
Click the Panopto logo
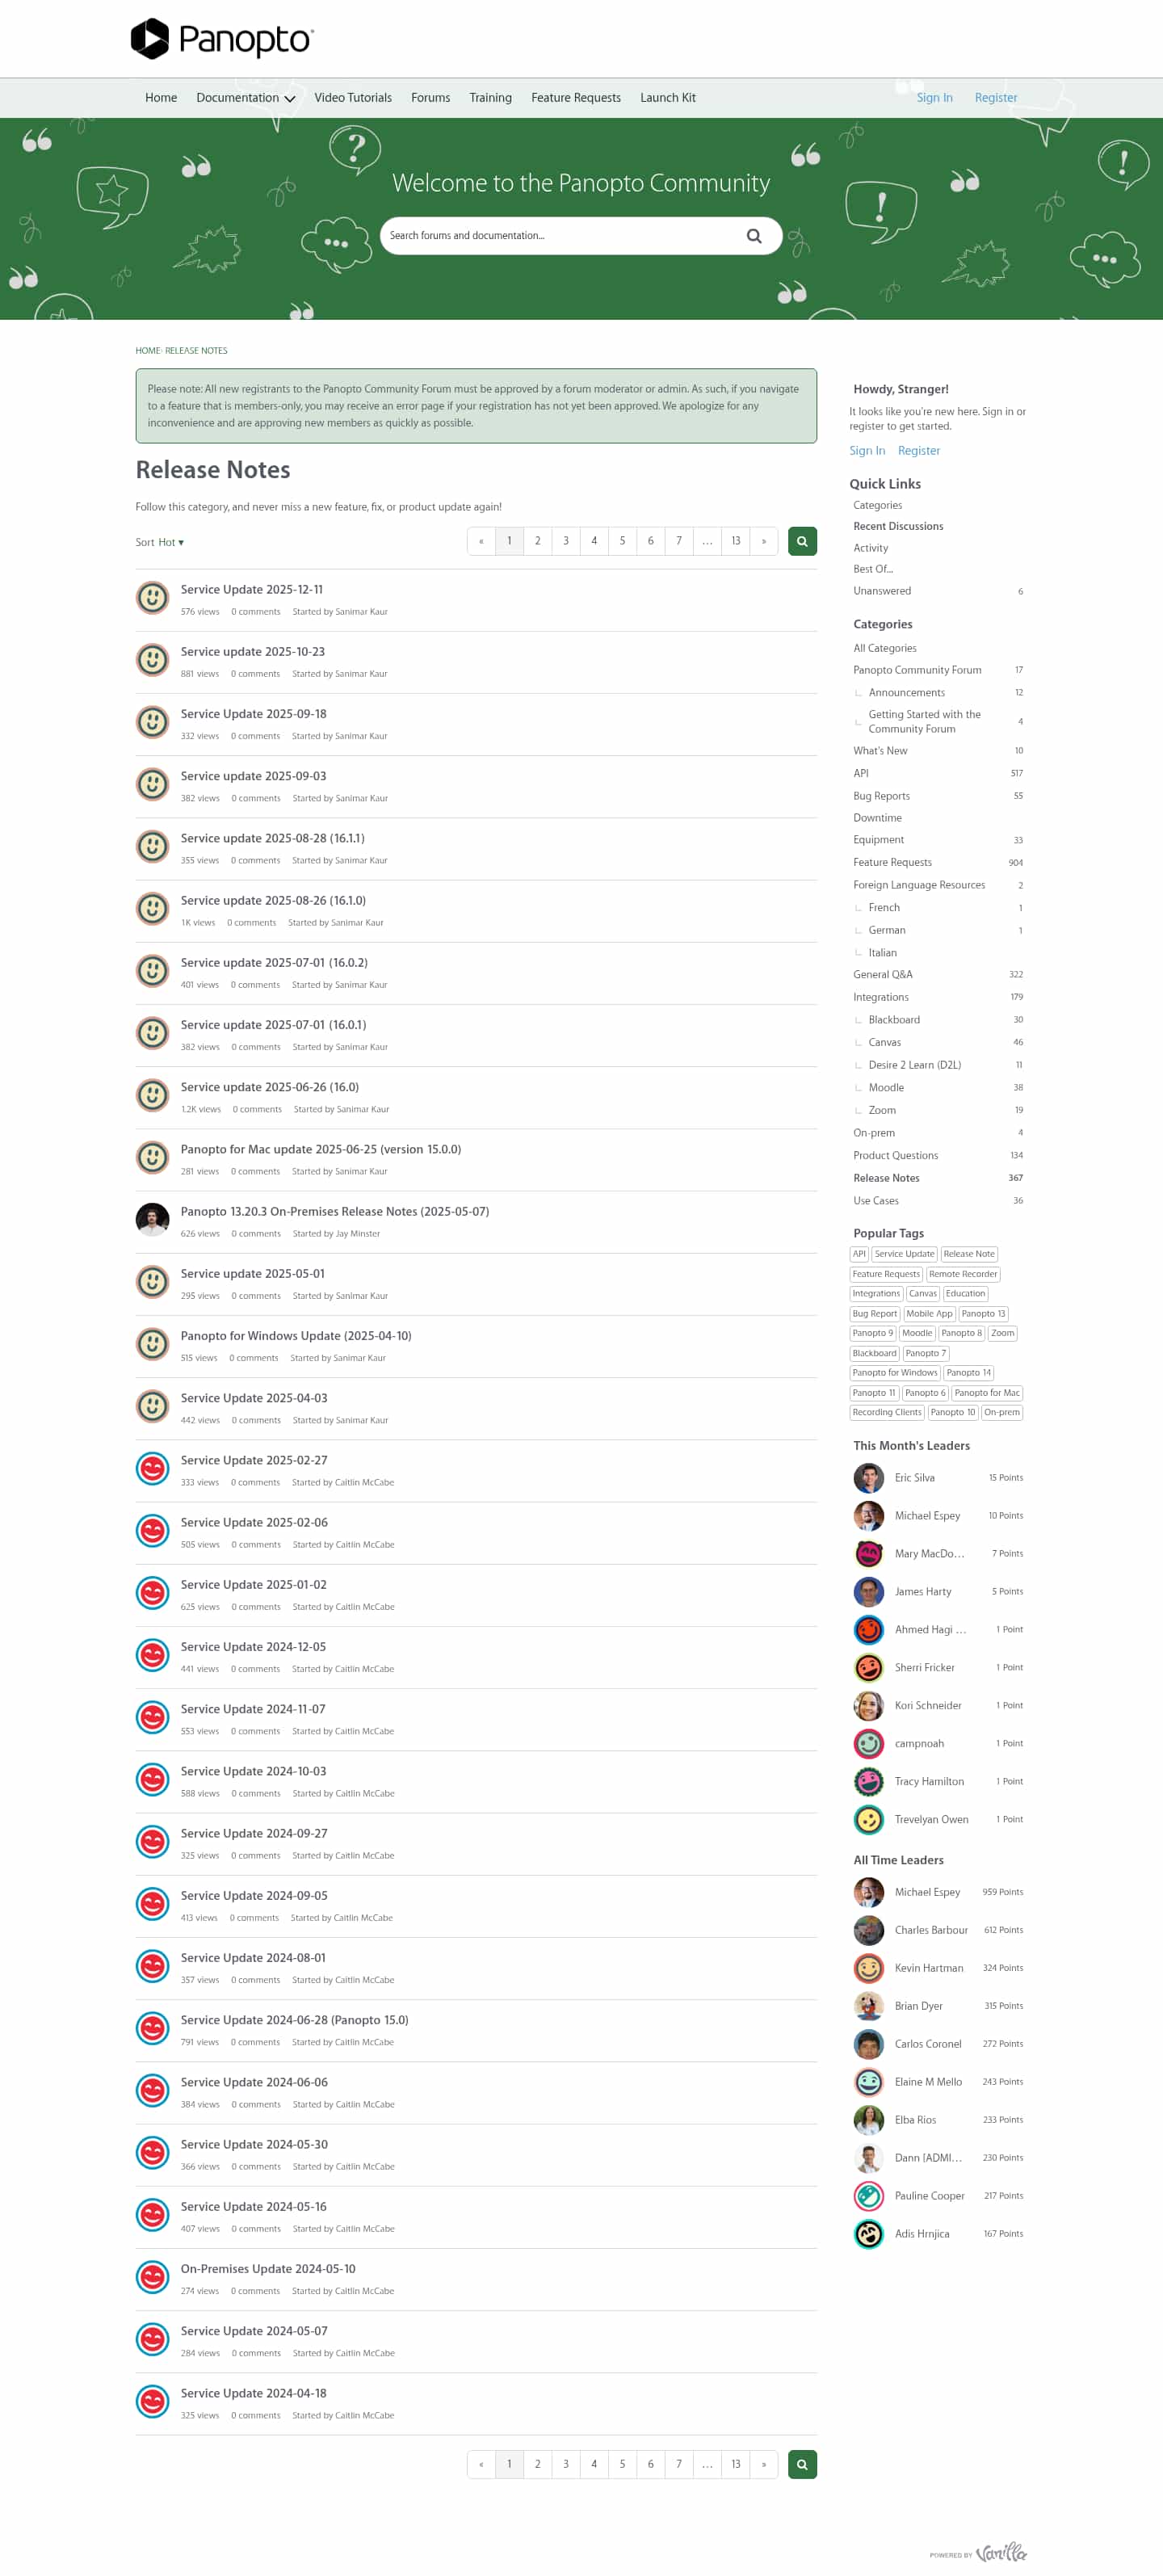click(x=222, y=39)
